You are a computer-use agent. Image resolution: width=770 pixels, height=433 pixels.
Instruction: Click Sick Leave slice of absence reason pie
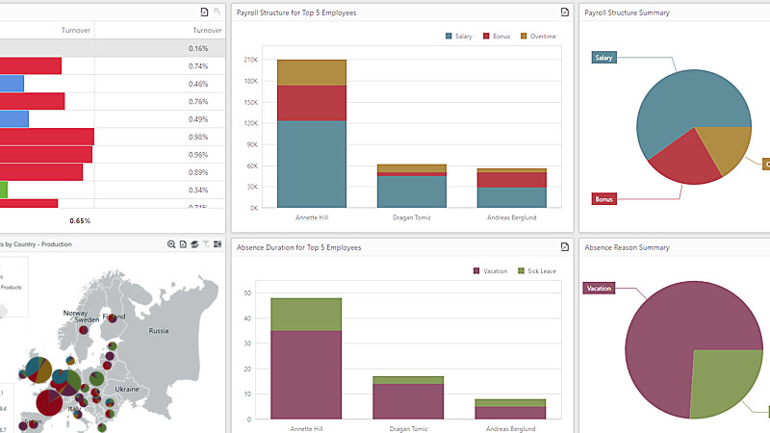coord(722,378)
